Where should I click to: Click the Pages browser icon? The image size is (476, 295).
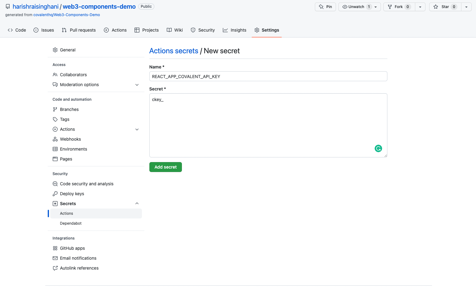tap(55, 159)
